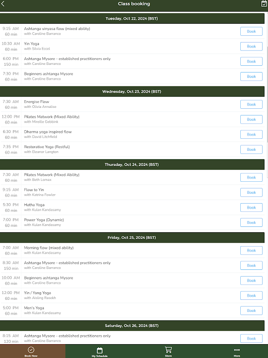Tap the Book Now checkmark icon
The image size is (268, 358).
pyautogui.click(x=31, y=350)
